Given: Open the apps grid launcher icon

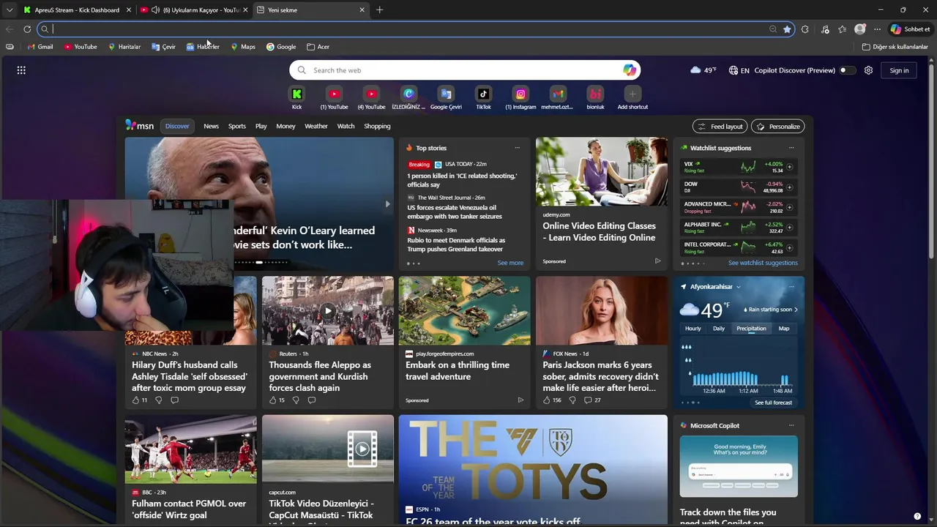Looking at the screenshot, I should point(21,70).
